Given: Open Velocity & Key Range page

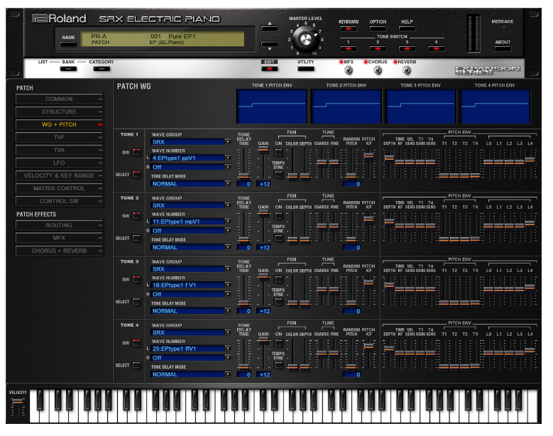Looking at the screenshot, I should [59, 175].
